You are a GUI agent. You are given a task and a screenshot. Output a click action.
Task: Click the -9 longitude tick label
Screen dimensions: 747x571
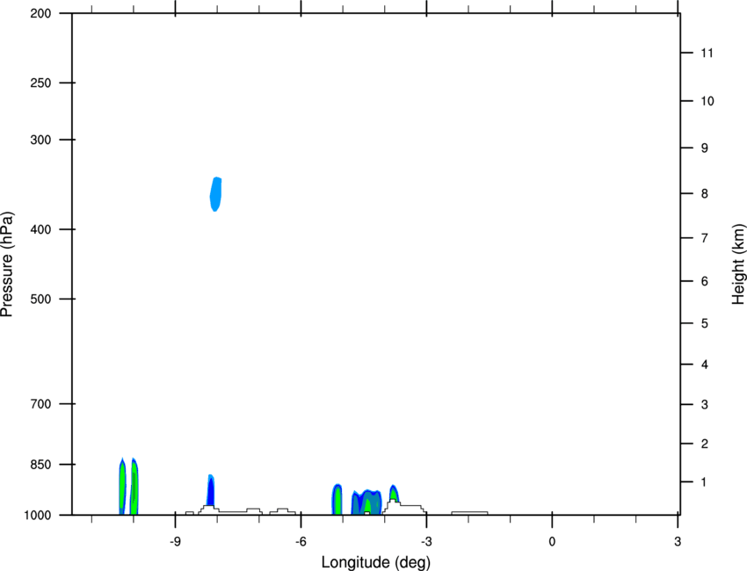(x=175, y=541)
